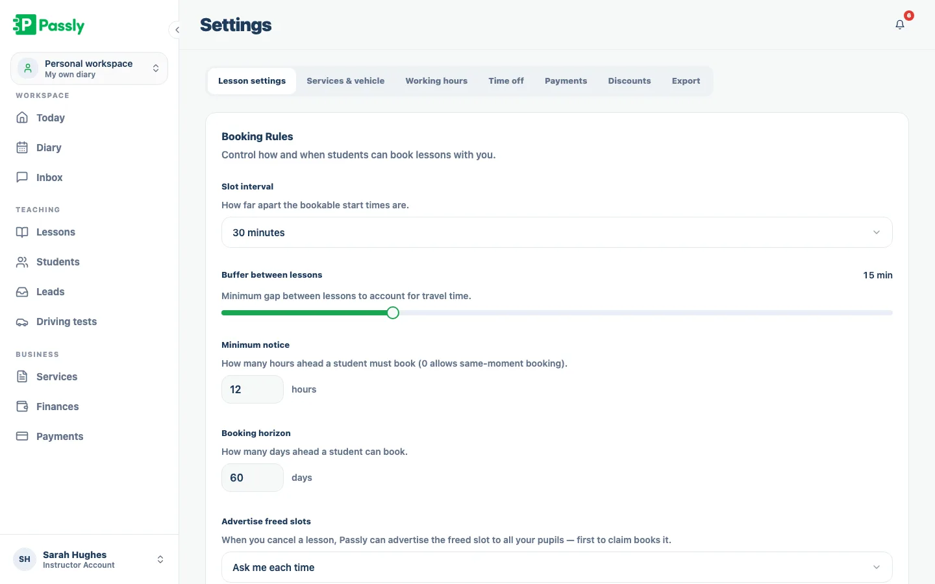Image resolution: width=935 pixels, height=584 pixels.
Task: Click the SH user avatar
Action: [25, 559]
